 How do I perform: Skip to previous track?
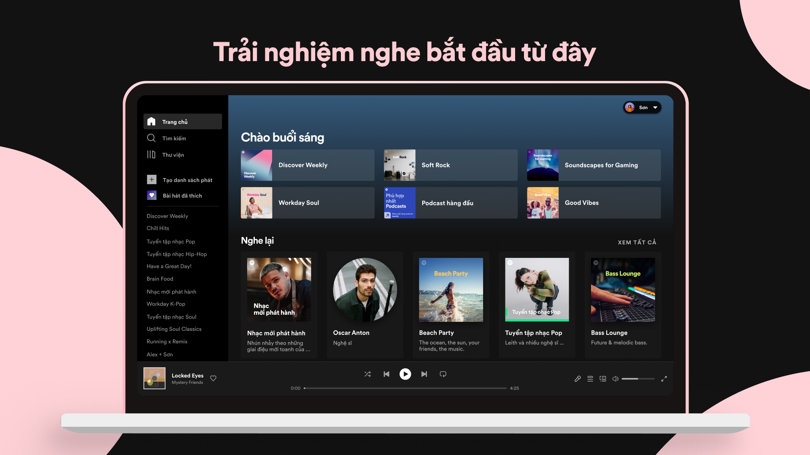point(386,374)
